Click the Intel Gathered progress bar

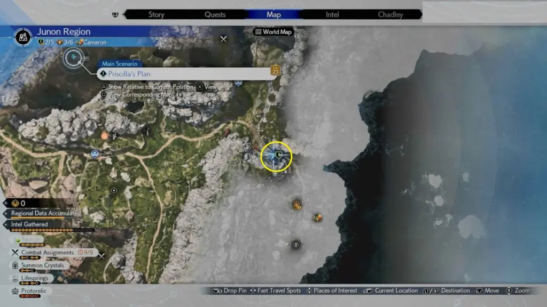pos(52,230)
